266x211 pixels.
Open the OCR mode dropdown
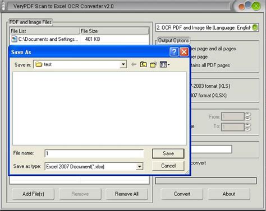pos(255,27)
